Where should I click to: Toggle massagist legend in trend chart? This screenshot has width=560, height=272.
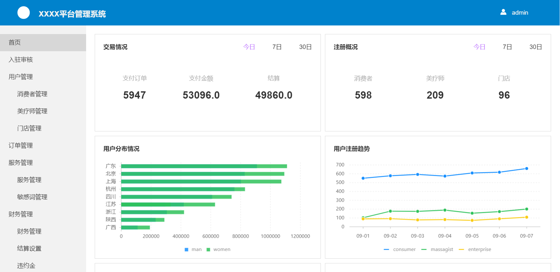pyautogui.click(x=437, y=249)
